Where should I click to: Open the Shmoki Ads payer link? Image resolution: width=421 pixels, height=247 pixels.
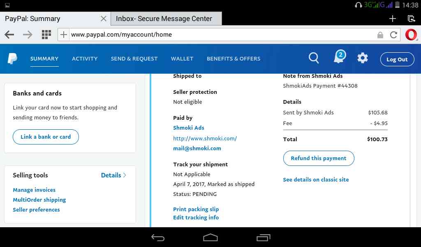[x=189, y=128]
